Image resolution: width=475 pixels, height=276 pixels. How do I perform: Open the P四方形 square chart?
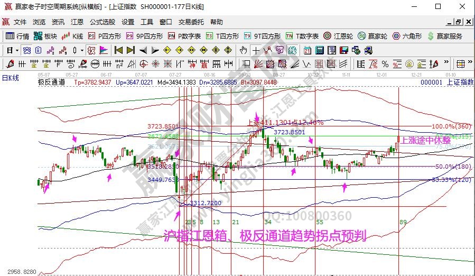pyautogui.click(x=105, y=36)
